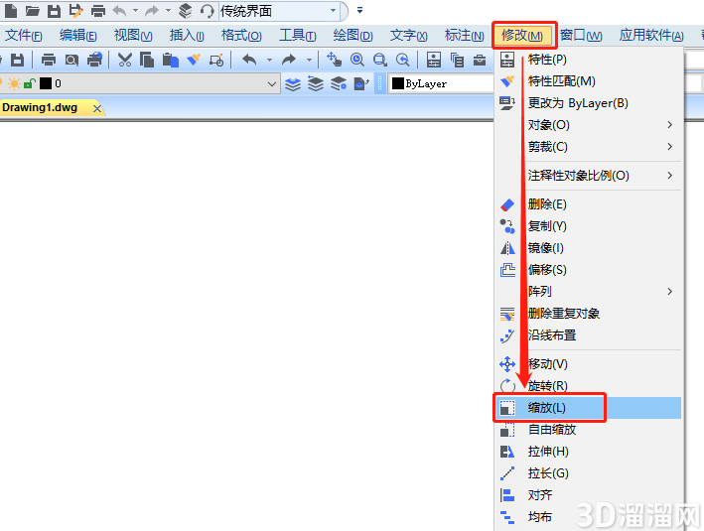
Task: Open the 标注(N) menu
Action: point(465,35)
